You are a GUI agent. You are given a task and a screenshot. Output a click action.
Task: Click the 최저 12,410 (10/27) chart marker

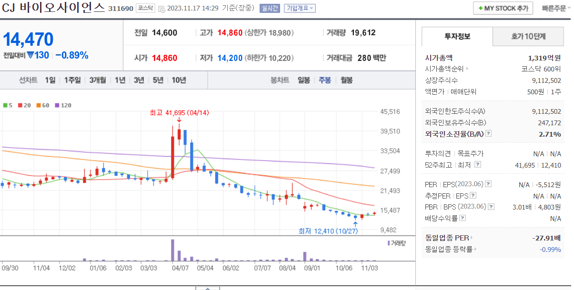point(328,231)
